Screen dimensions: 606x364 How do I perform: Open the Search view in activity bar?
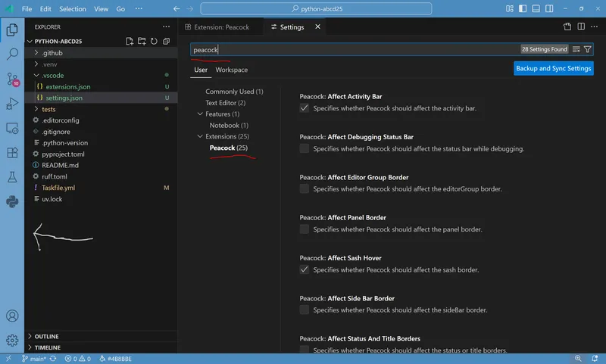pos(12,54)
